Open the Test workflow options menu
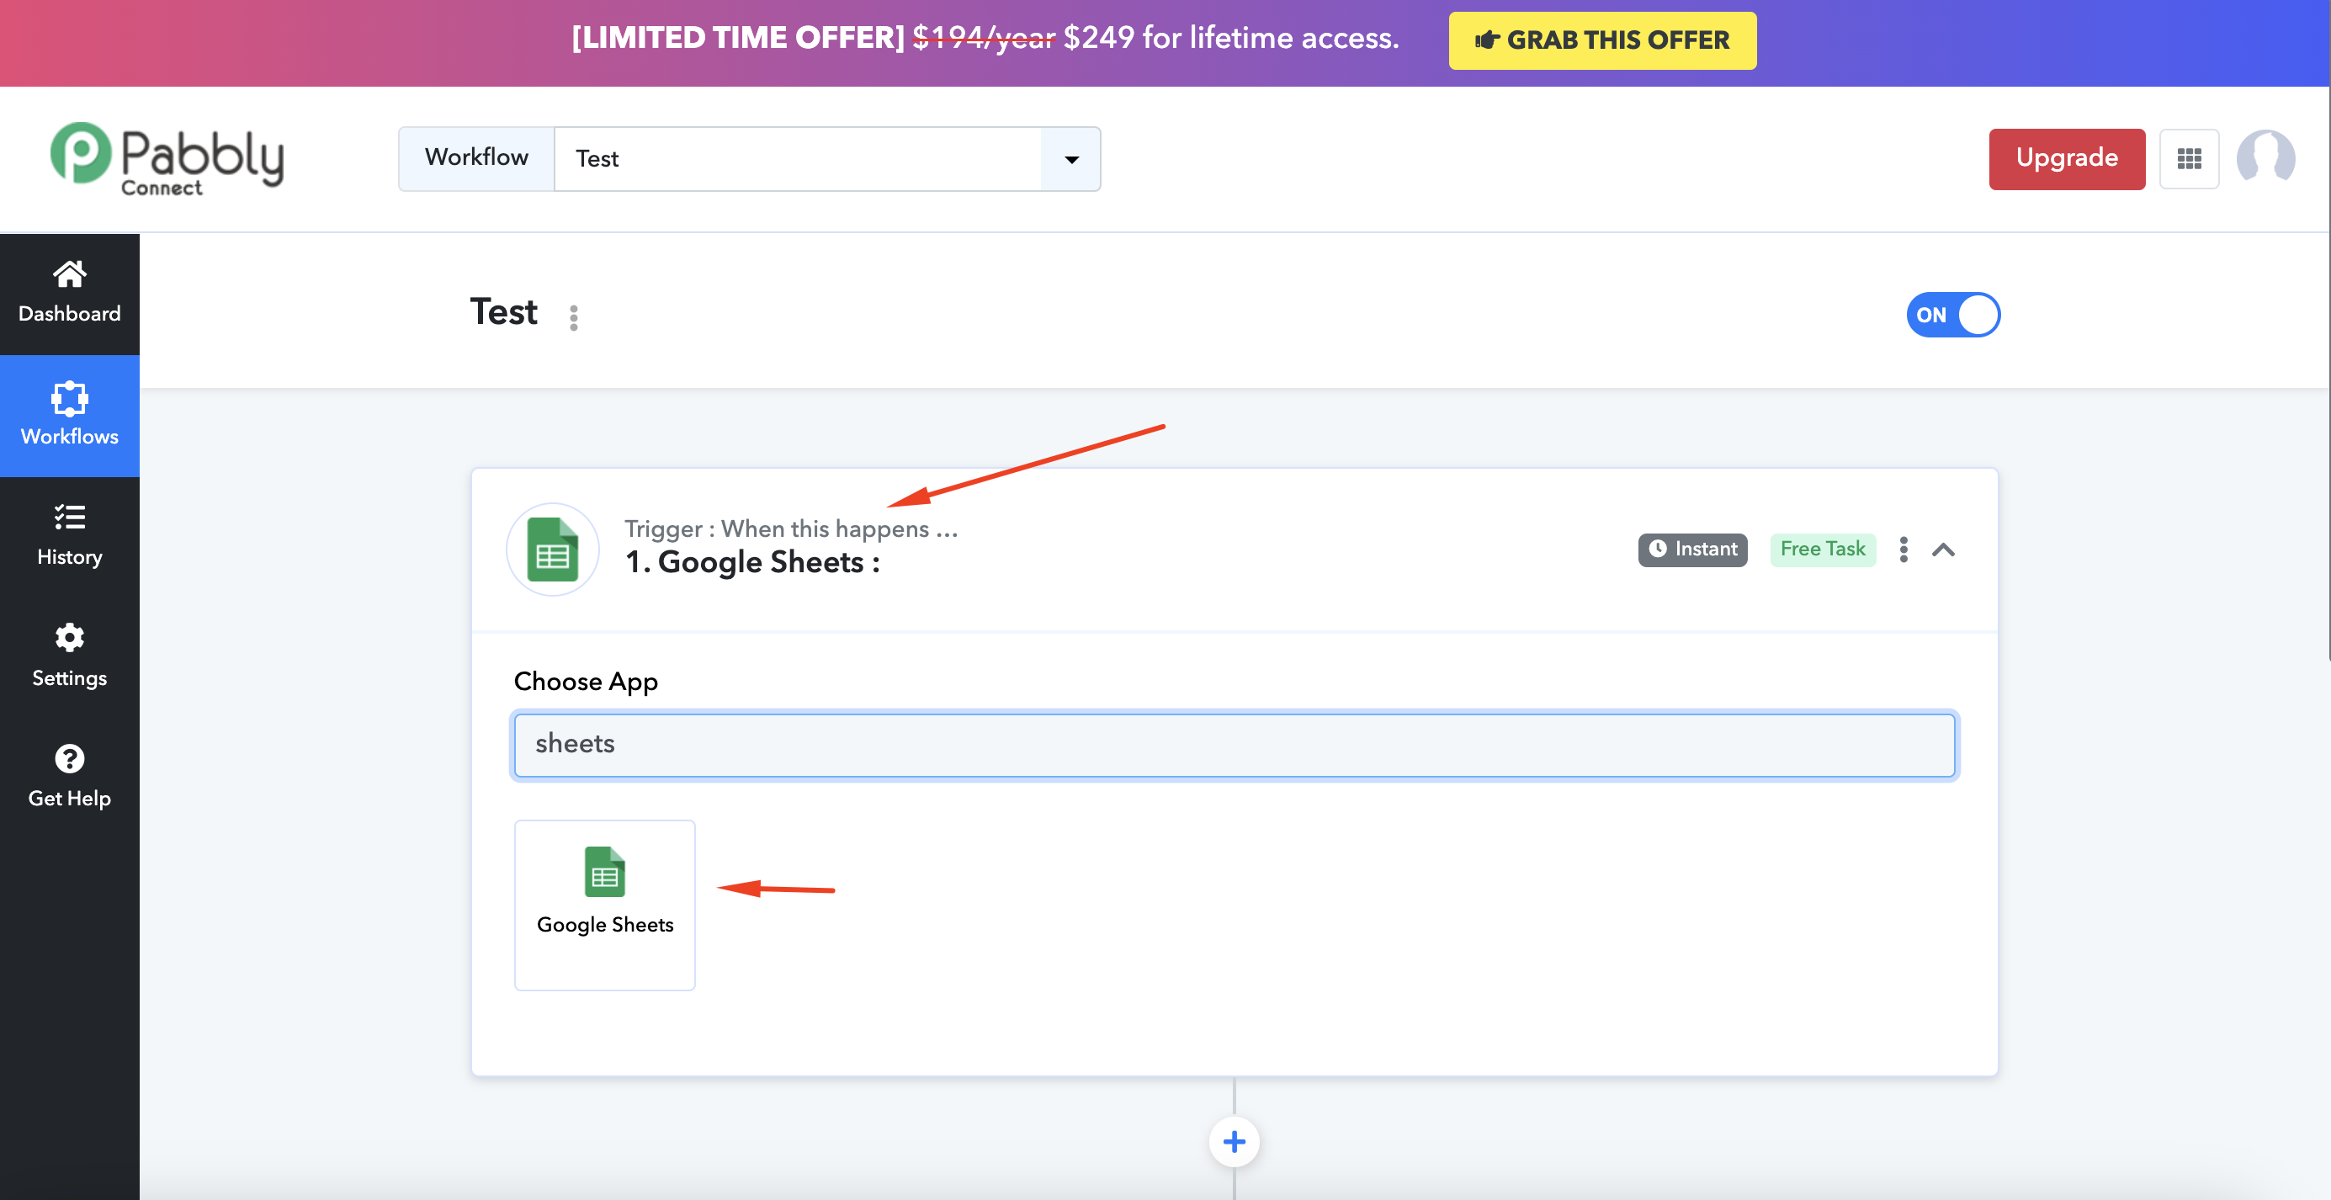The height and width of the screenshot is (1200, 2331). click(x=573, y=317)
